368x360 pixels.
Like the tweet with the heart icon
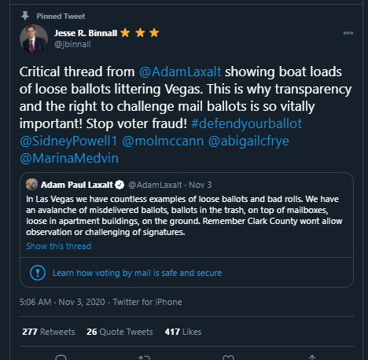coord(228,358)
